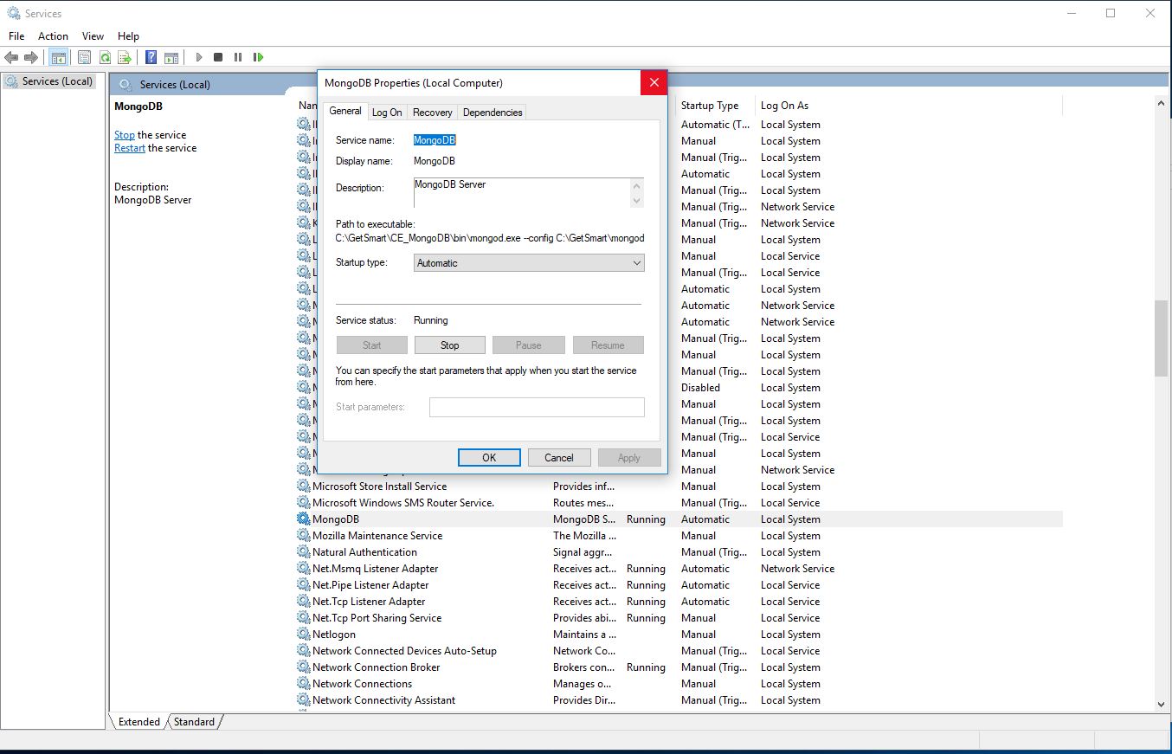1172x754 pixels.
Task: Switch to the Dependencies tab
Action: point(492,113)
